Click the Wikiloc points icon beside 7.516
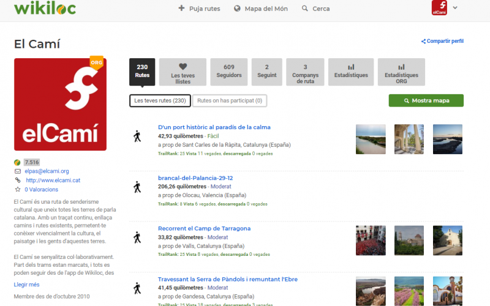This screenshot has height=306, width=490. 17,162
